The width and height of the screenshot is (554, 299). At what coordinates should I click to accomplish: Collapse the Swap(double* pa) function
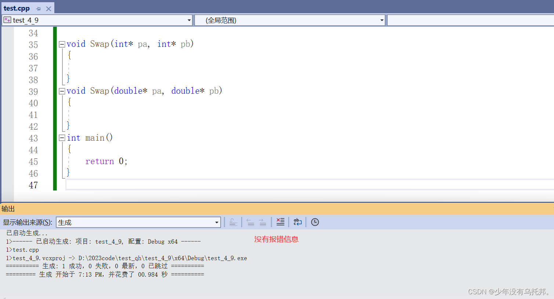[x=62, y=91]
